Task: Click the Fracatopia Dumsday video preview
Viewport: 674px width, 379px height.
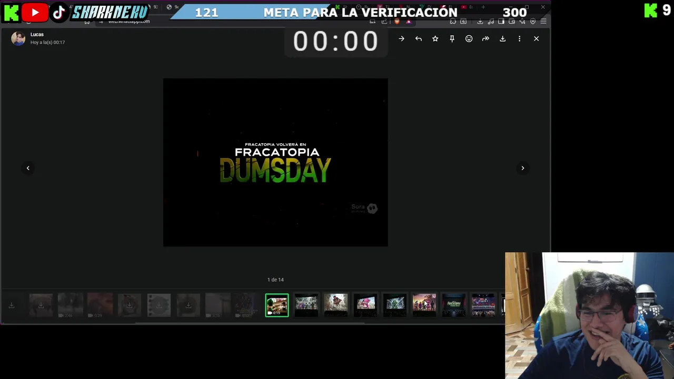Action: pyautogui.click(x=275, y=162)
